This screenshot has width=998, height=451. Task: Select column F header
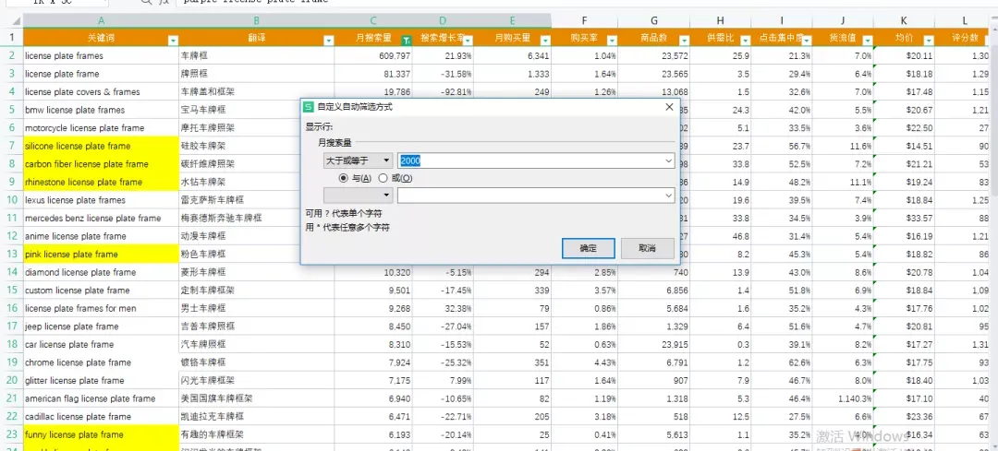point(584,21)
